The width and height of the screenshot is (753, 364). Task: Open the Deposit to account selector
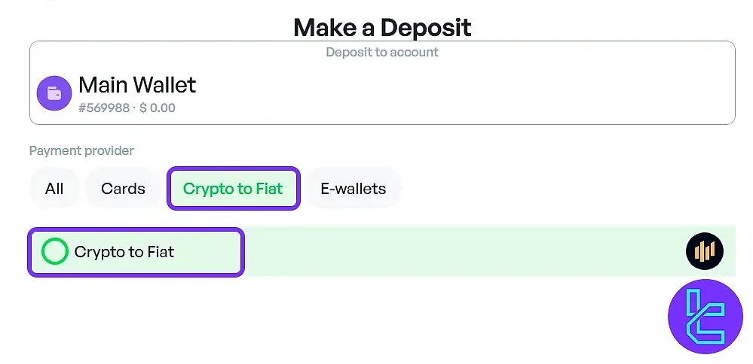[382, 83]
